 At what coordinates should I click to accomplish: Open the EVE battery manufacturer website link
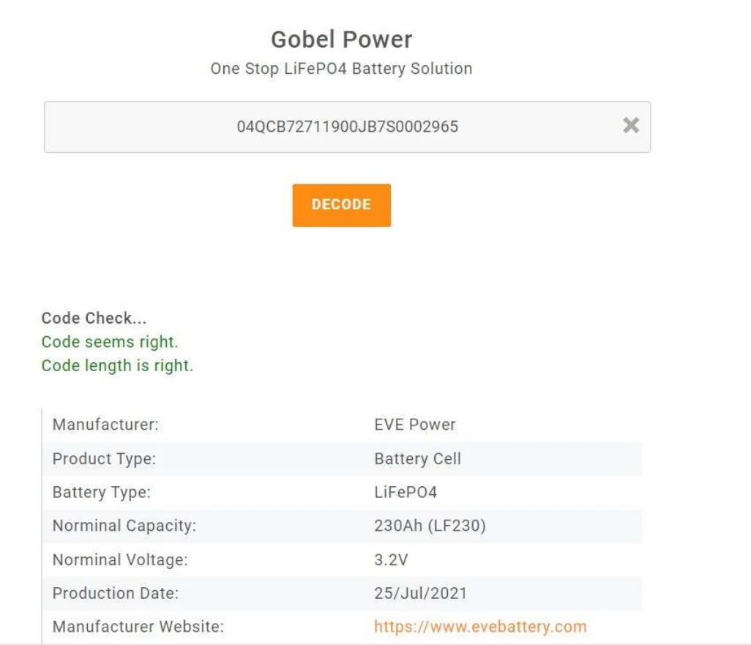point(477,627)
